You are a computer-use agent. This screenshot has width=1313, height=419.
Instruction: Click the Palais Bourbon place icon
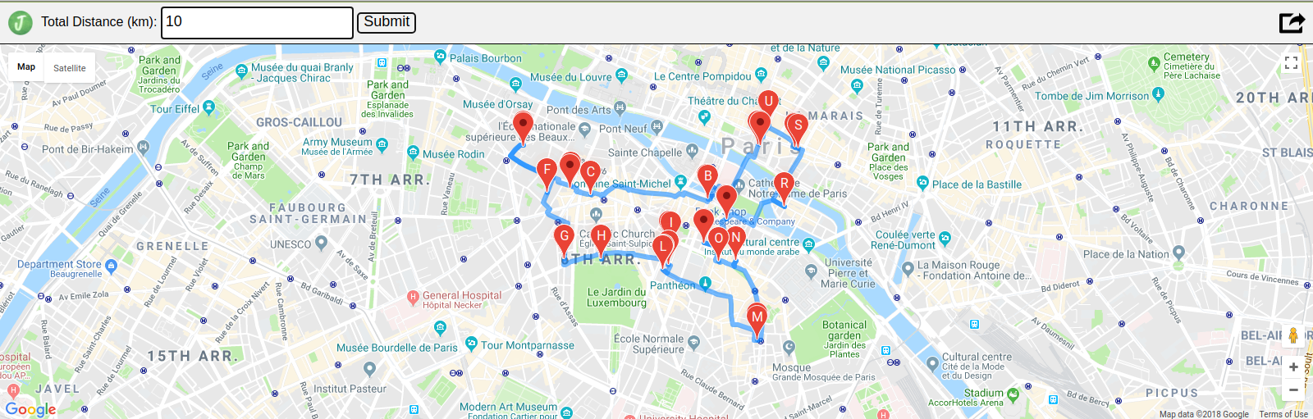[441, 57]
